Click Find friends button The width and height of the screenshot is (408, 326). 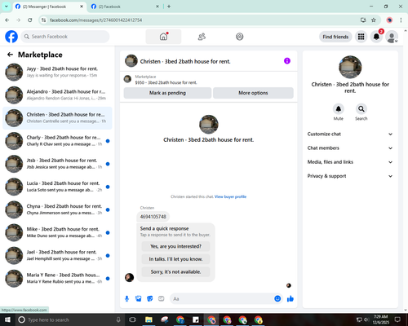335,37
